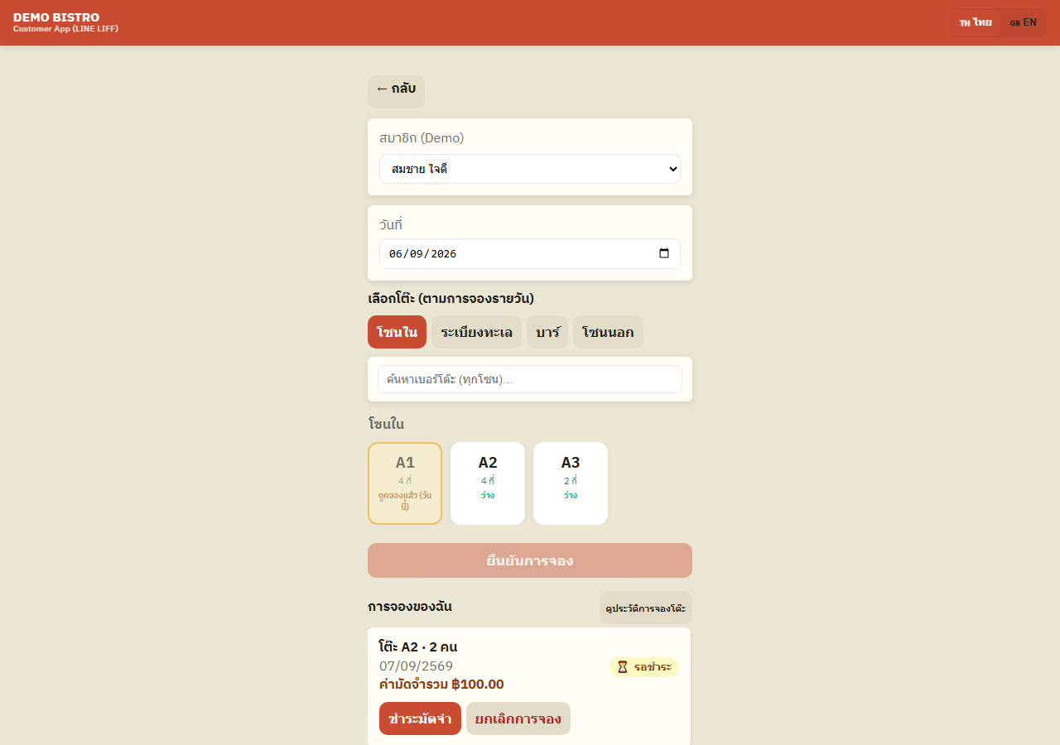
Task: Open the calendar picker icon in date field
Action: click(x=664, y=253)
